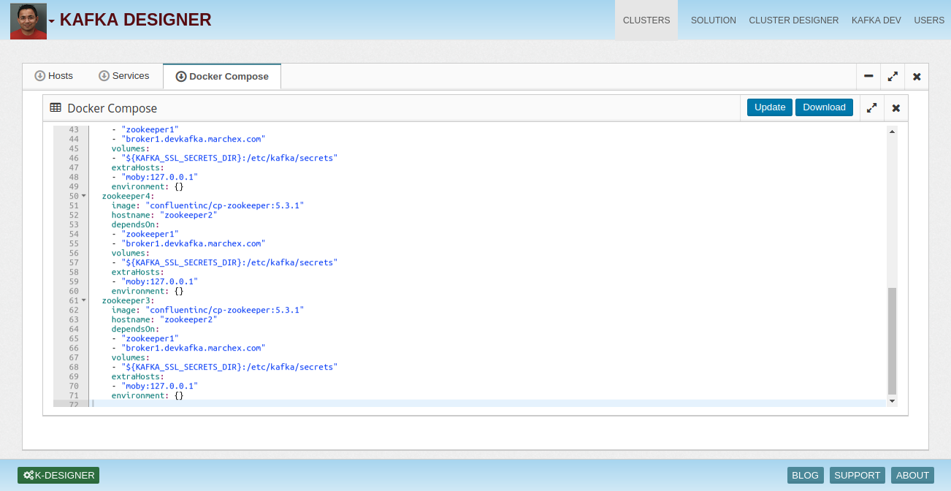Click the table icon beside Docker Compose title
Viewport: 951px width, 491px height.
[x=56, y=107]
